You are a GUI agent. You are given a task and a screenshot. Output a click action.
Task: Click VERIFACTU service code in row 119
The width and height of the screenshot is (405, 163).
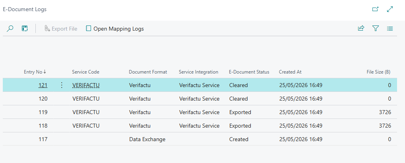pos(86,112)
